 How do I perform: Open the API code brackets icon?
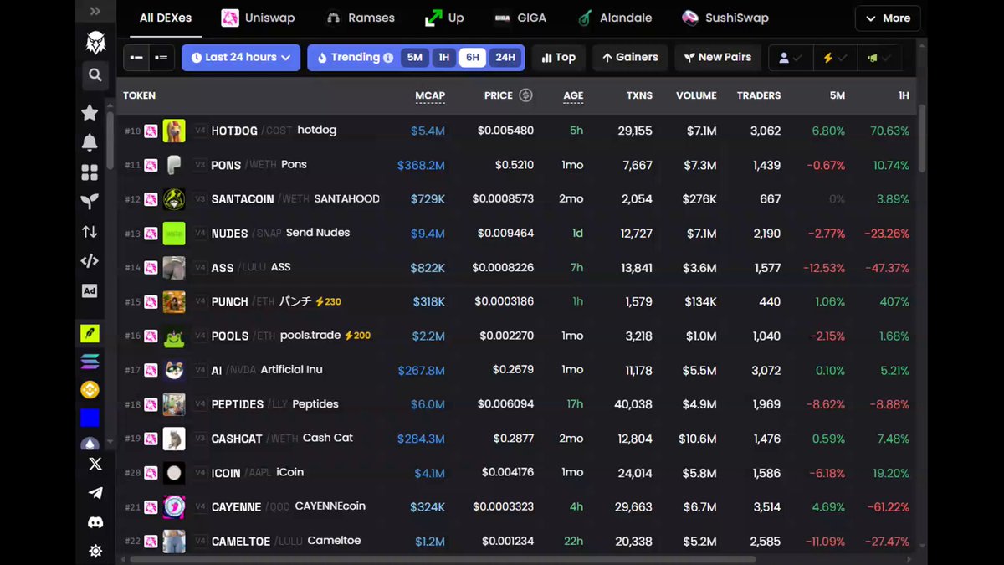[90, 261]
